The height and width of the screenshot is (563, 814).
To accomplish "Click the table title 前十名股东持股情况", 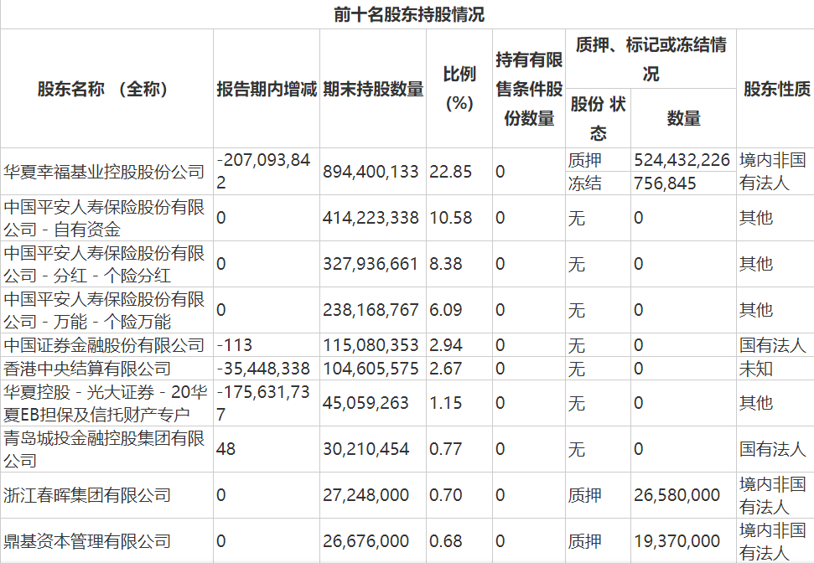I will click(408, 14).
